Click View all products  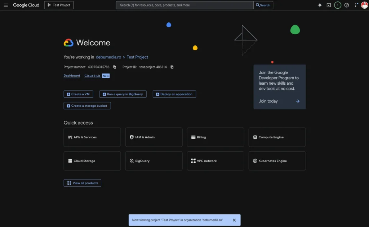click(82, 183)
